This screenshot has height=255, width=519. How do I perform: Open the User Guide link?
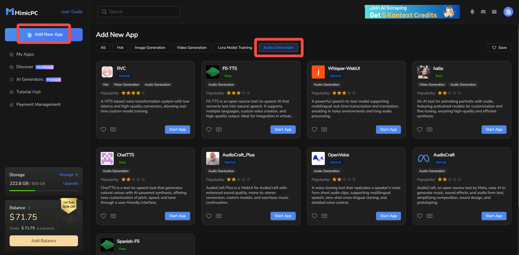coord(72,12)
